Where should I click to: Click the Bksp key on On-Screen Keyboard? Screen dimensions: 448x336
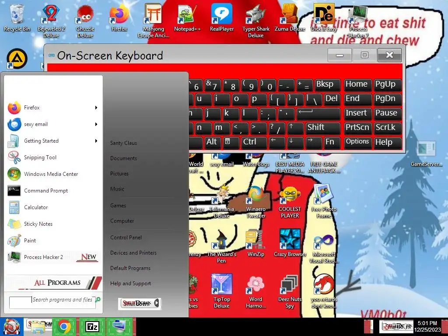click(327, 84)
